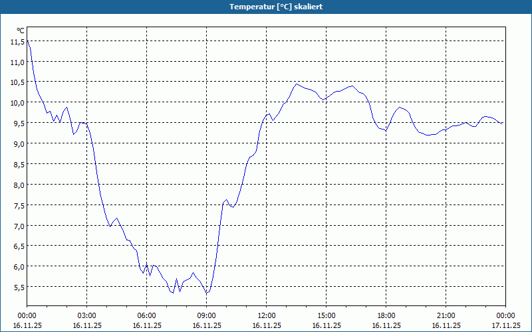The height and width of the screenshot is (332, 532).
Task: Click the chart title 'Temperatur [°C] skaliert'
Action: (276, 7)
